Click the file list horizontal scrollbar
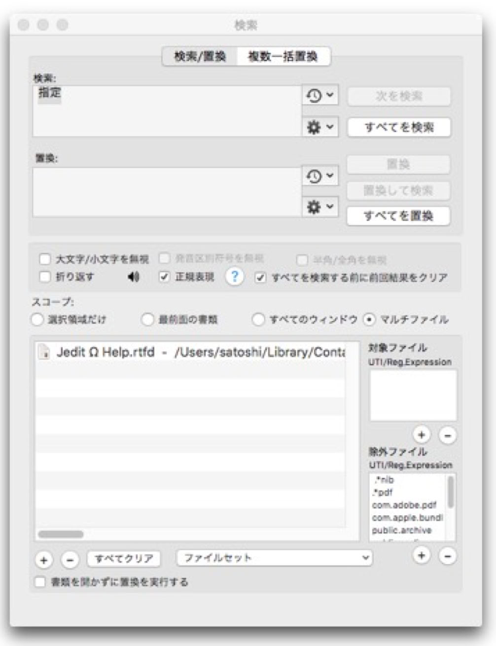The width and height of the screenshot is (496, 646). [61, 534]
